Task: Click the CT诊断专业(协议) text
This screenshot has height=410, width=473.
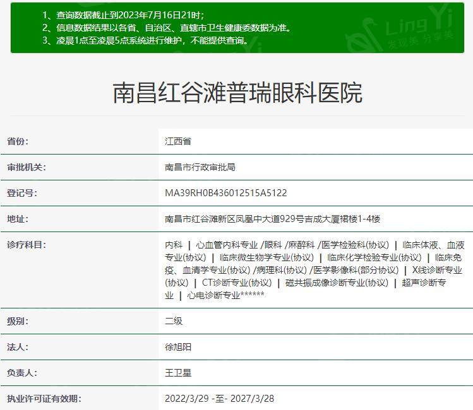Action: tap(237, 283)
